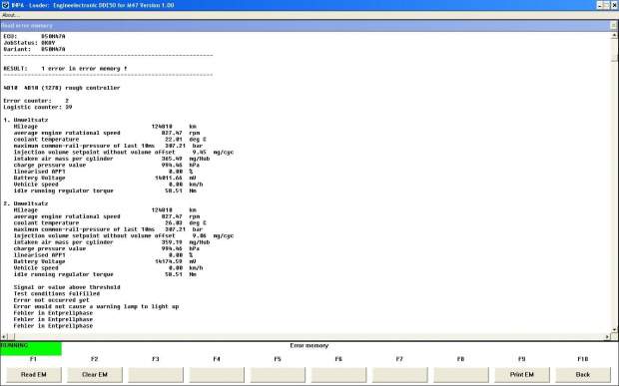Click the Print EM button
This screenshot has width=619, height=386.
522,375
